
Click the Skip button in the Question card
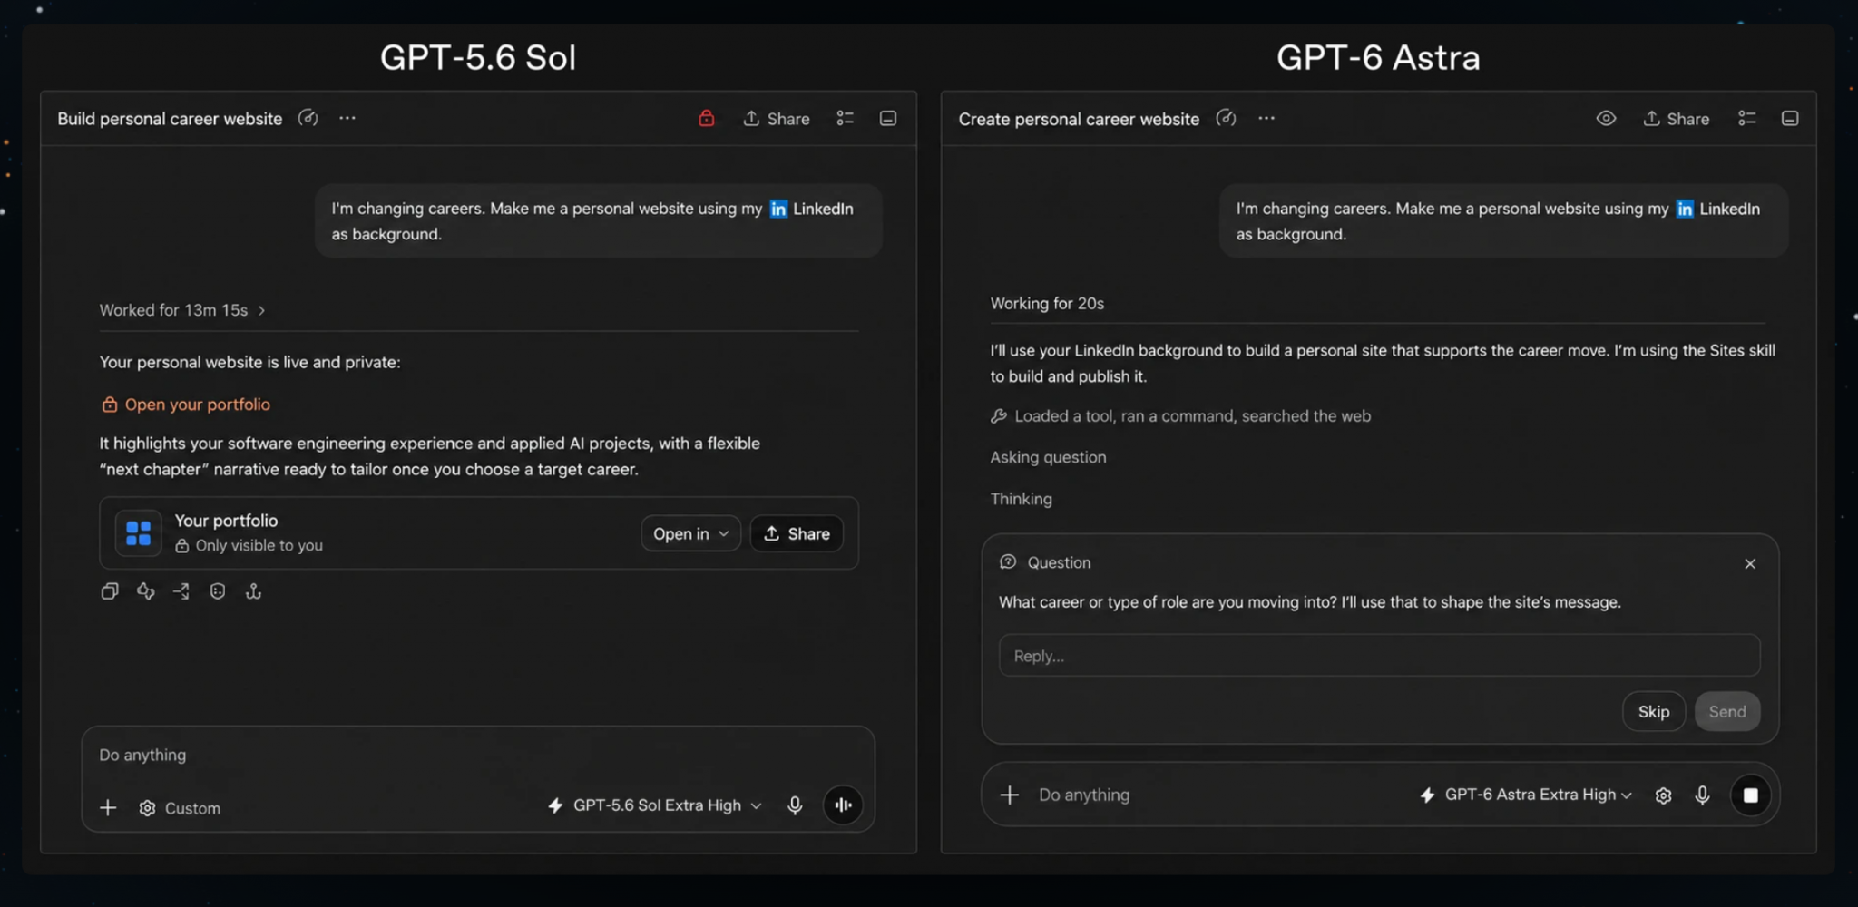click(1653, 712)
